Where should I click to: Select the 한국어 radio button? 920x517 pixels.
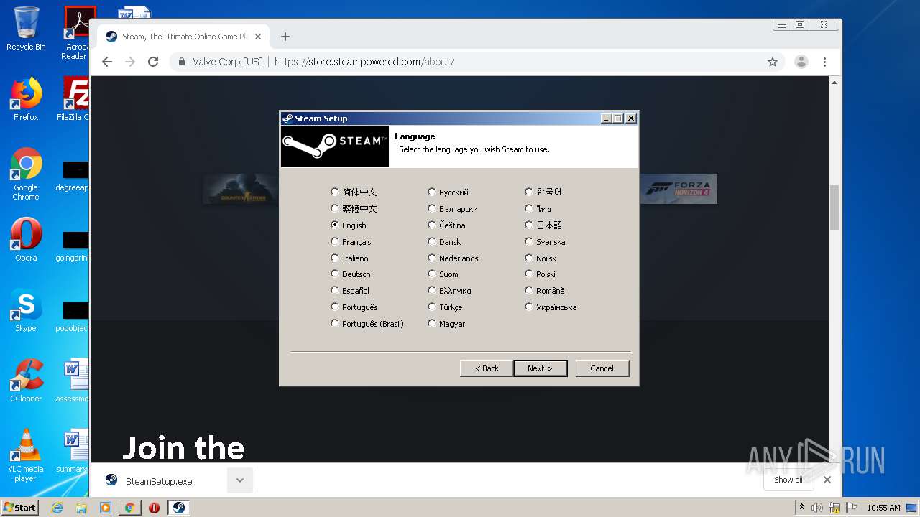point(529,192)
